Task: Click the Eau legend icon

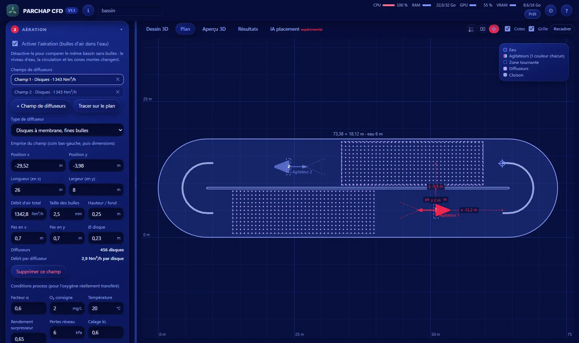Action: pos(505,50)
